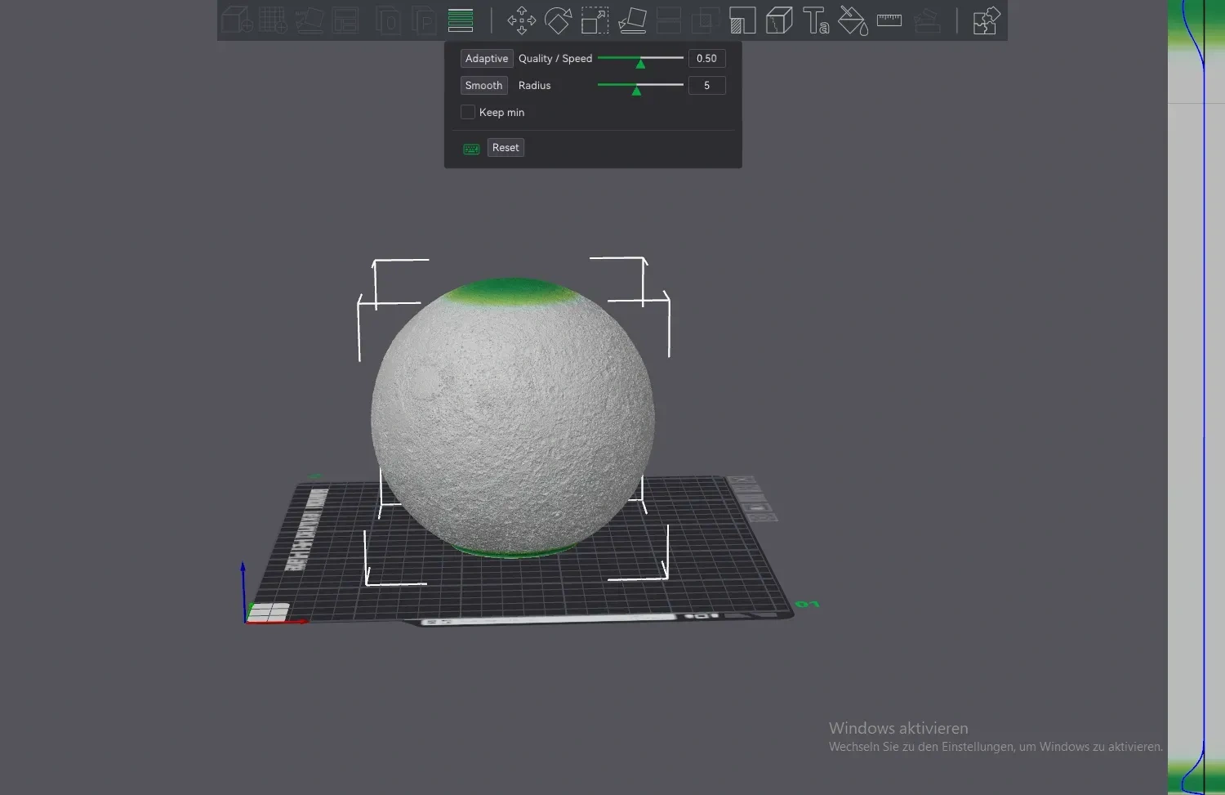Click the Quality / Speed value field 0.50

(x=706, y=59)
